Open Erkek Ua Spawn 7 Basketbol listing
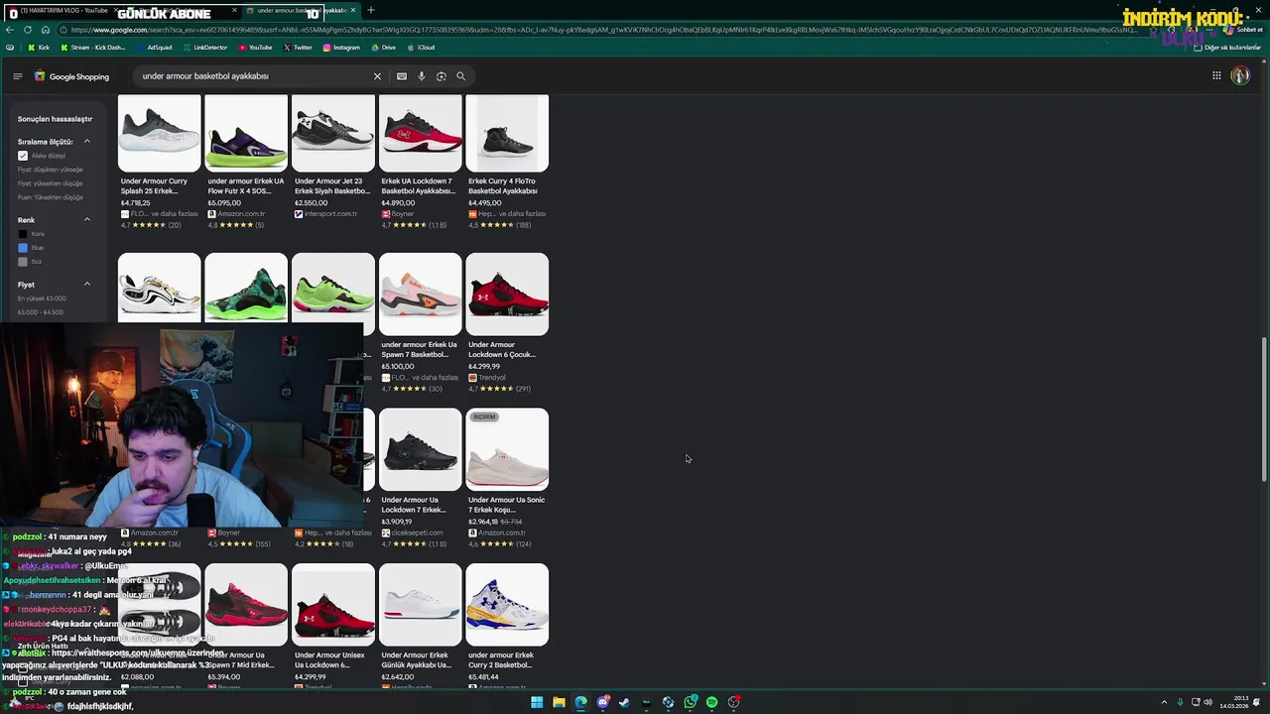Screen dimensions: 1270x714 click(421, 323)
